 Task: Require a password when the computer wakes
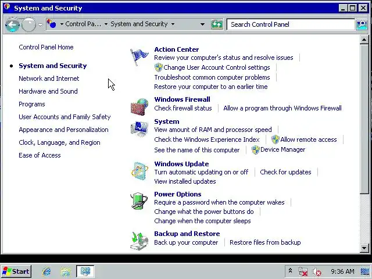(219, 202)
